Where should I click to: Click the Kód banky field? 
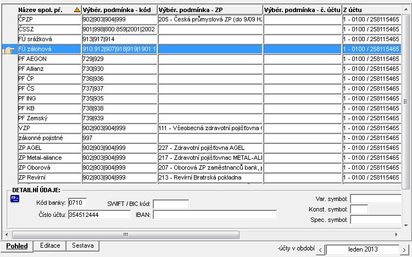pyautogui.click(x=77, y=203)
